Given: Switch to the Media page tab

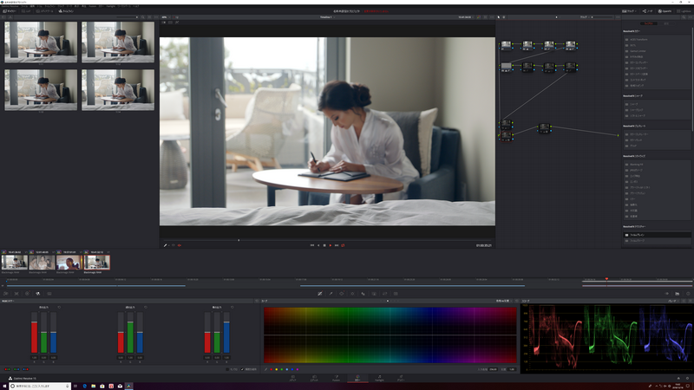Looking at the screenshot, I should tap(292, 379).
